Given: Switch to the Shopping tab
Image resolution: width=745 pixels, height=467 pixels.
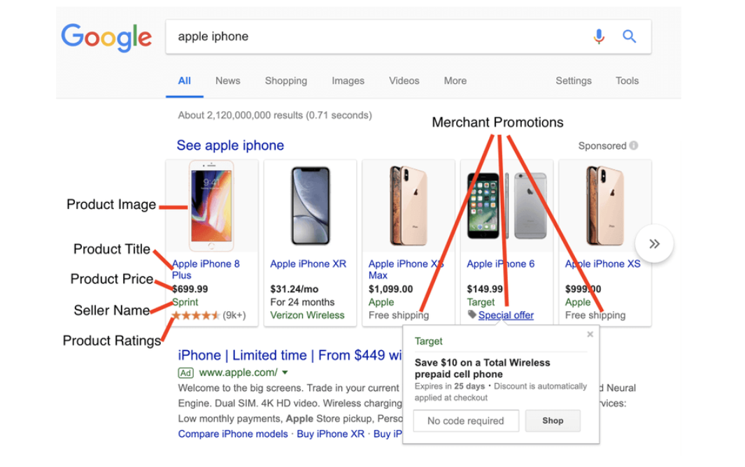Looking at the screenshot, I should (285, 81).
